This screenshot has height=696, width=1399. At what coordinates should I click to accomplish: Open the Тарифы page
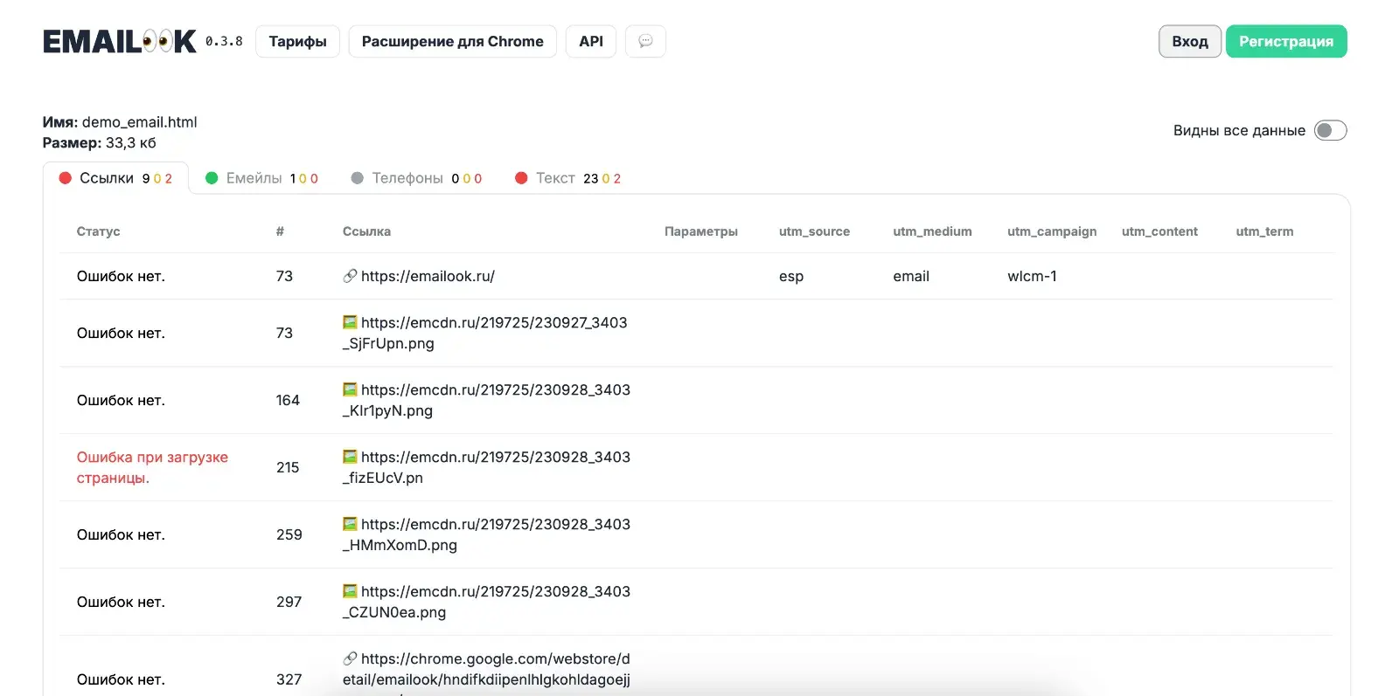coord(297,41)
